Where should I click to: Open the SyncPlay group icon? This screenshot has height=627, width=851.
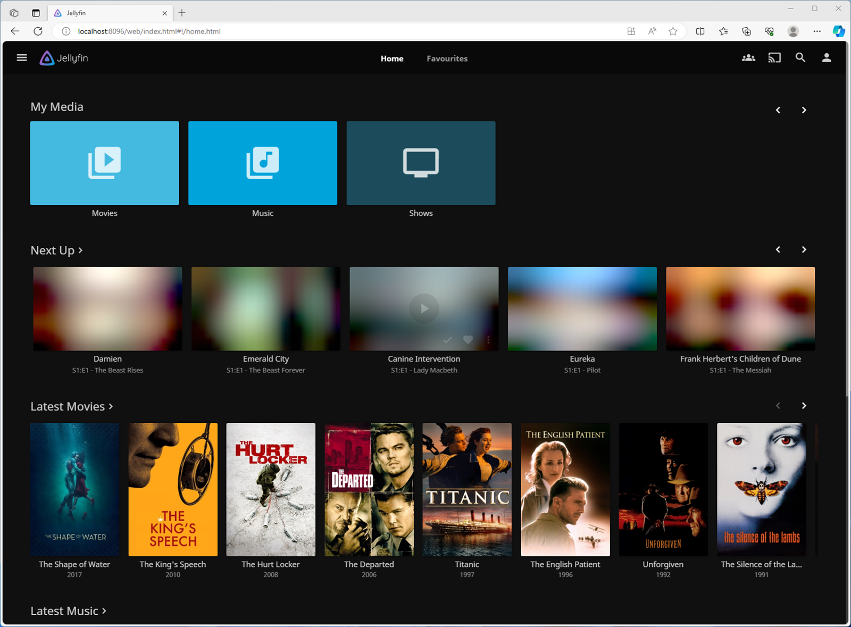coord(748,58)
